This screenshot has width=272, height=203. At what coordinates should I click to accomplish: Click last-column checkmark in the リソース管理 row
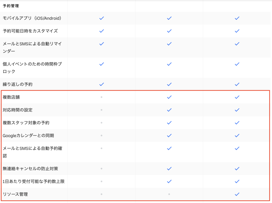pos(237,194)
